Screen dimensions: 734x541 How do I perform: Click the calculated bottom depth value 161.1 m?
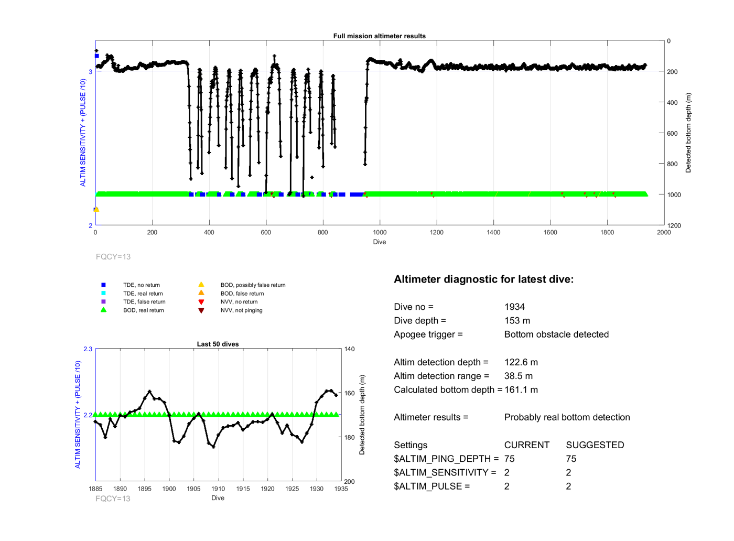[521, 390]
